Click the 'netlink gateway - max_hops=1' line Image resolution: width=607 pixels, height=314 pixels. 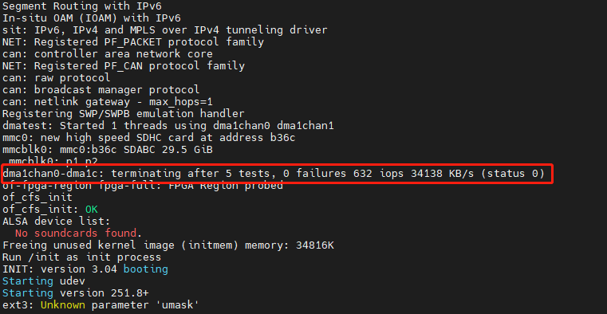point(108,102)
